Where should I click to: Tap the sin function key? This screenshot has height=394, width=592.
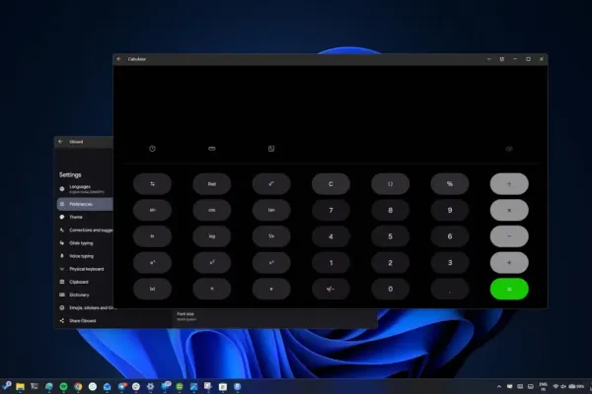[x=152, y=210]
